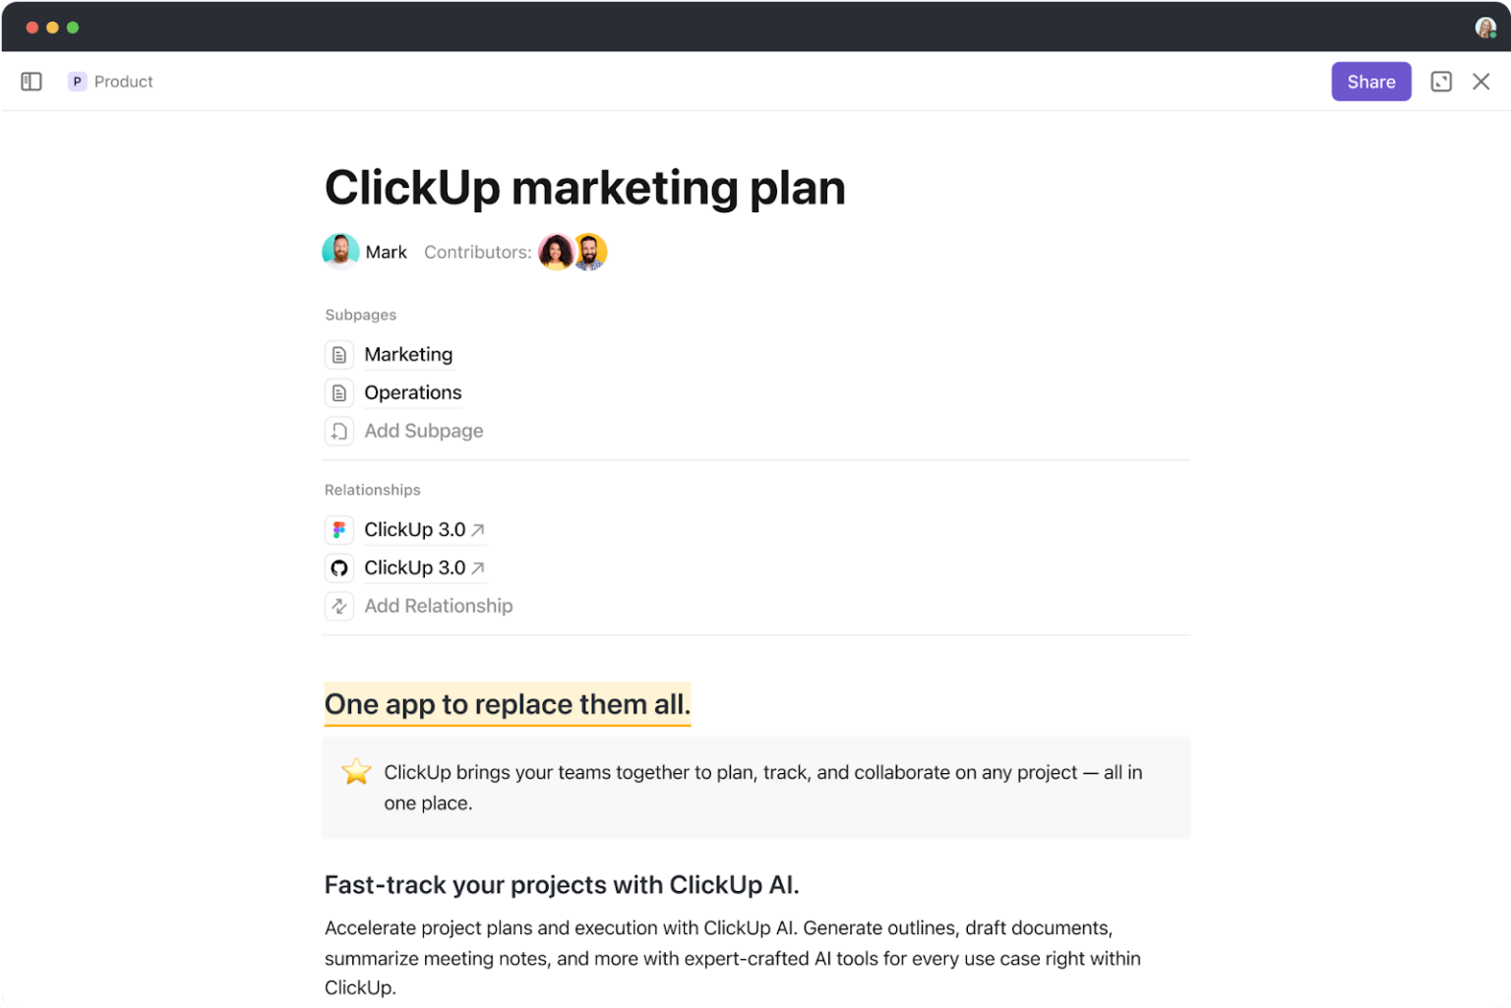The image size is (1511, 1008).
Task: Click the purple Product page icon
Action: 77,82
